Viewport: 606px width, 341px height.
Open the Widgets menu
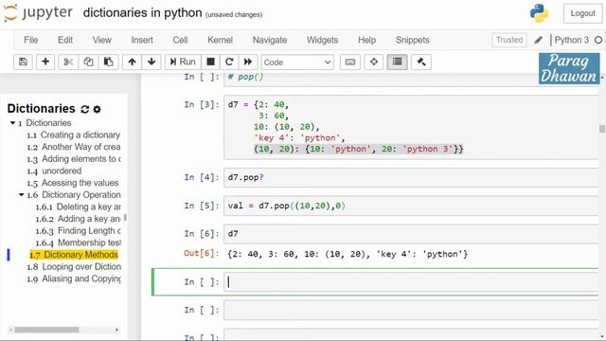click(x=322, y=40)
